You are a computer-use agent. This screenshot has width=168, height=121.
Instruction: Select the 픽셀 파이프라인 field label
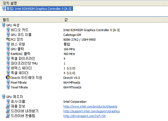23,58
